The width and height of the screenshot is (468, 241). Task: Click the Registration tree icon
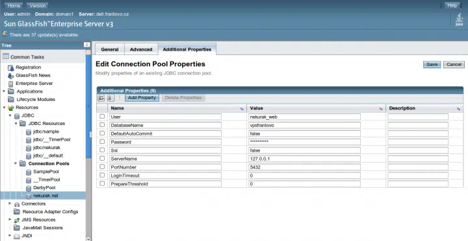tap(11, 67)
